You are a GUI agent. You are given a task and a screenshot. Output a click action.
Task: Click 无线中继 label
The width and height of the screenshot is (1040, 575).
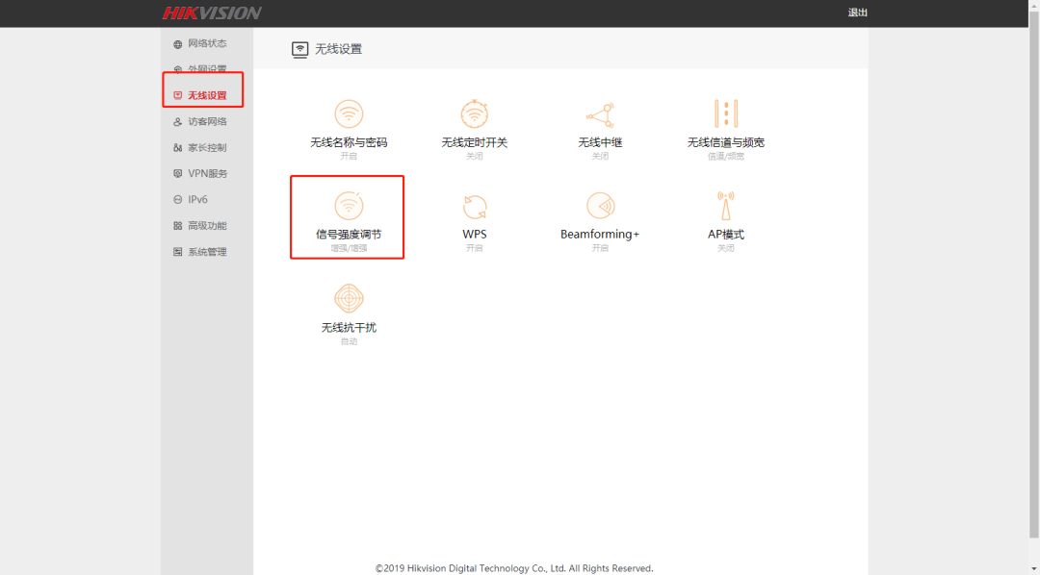click(600, 142)
